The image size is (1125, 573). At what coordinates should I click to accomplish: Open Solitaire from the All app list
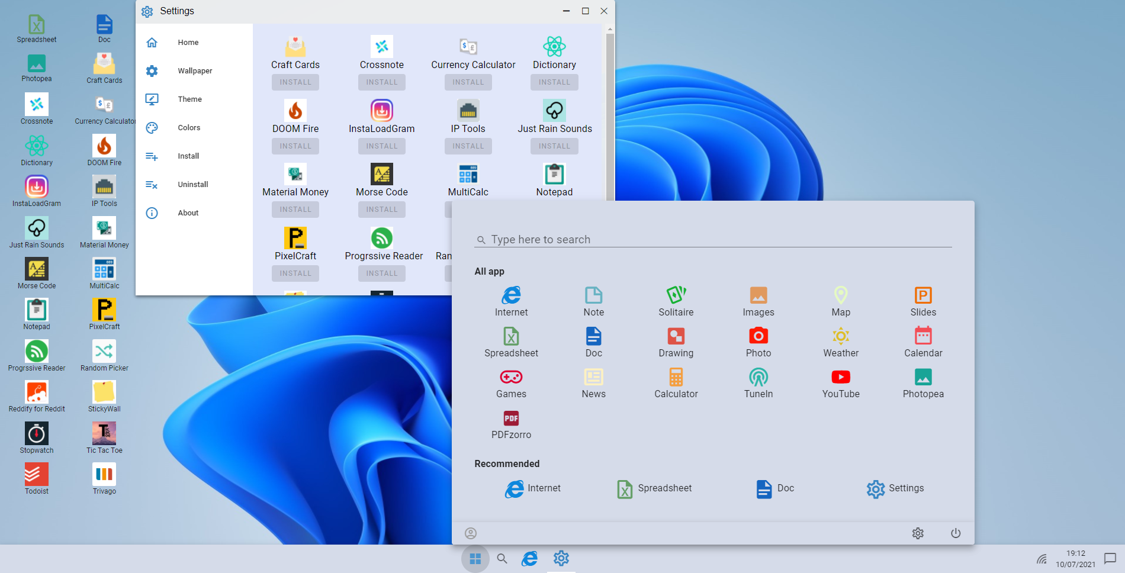click(x=676, y=301)
